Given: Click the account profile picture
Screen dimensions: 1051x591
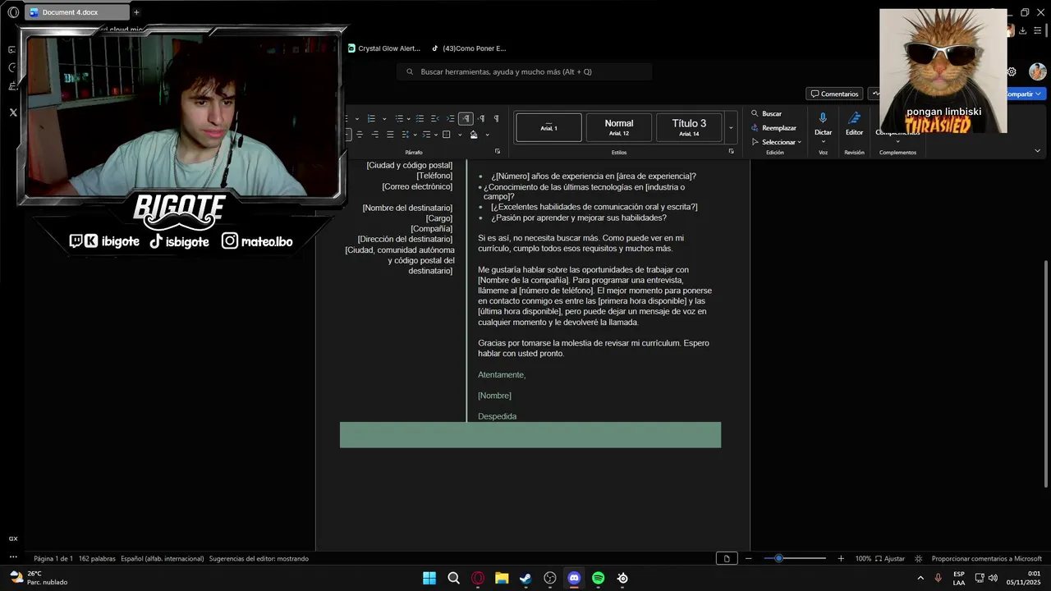Looking at the screenshot, I should (1038, 72).
